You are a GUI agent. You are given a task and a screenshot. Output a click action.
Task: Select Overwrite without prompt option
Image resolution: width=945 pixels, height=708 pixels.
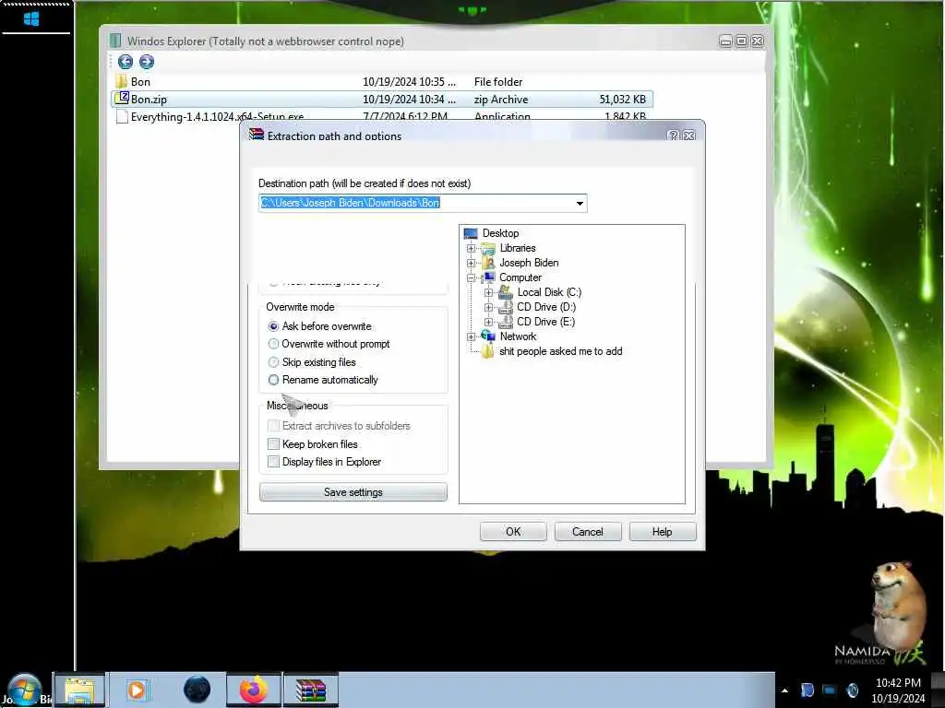[x=329, y=344]
